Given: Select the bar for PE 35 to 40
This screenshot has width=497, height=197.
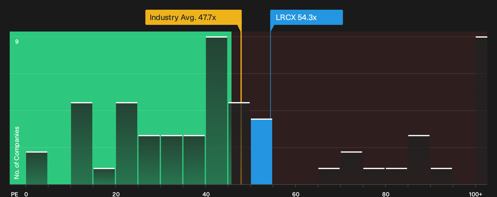Looking at the screenshot, I should [x=194, y=160].
